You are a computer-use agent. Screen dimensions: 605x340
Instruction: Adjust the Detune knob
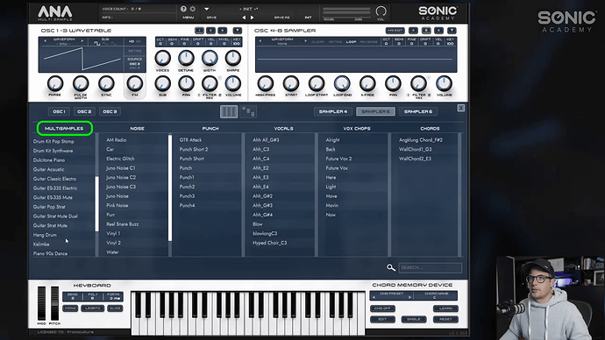(x=186, y=58)
